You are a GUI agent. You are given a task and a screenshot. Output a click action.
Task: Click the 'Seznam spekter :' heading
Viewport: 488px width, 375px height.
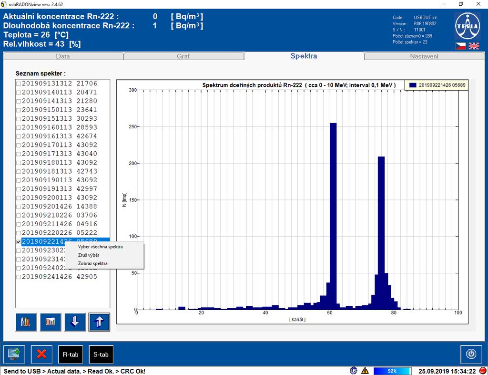pyautogui.click(x=41, y=73)
